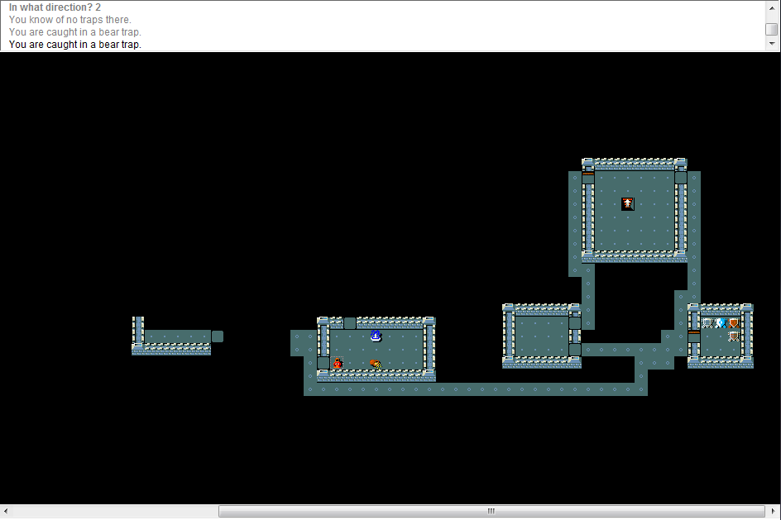Click the gray armor item in the small east room
781x520 pixels.
(x=707, y=323)
